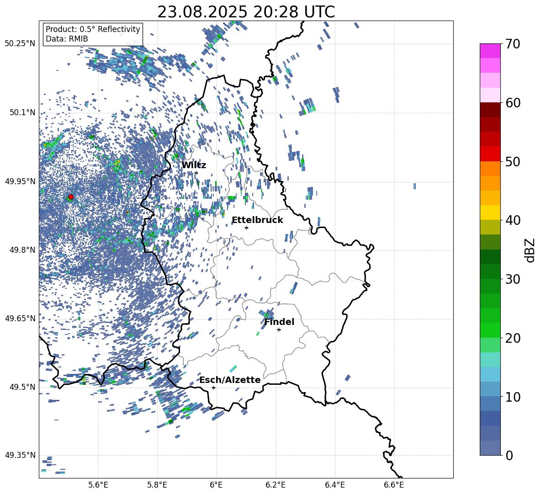Viewport: 541px width, 494px height.
Task: Click the colorbar tick label 50
Action: click(x=513, y=162)
